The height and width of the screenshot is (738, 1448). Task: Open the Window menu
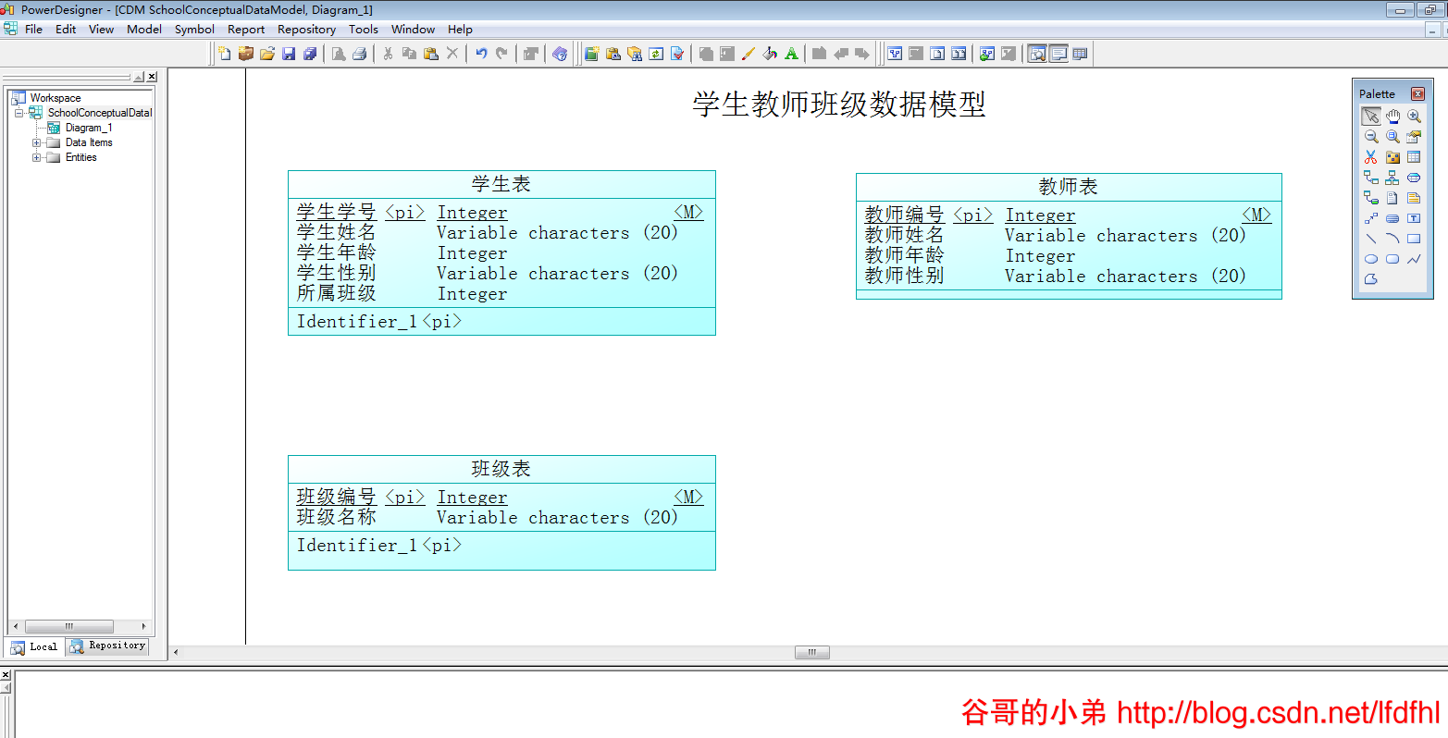pyautogui.click(x=413, y=29)
